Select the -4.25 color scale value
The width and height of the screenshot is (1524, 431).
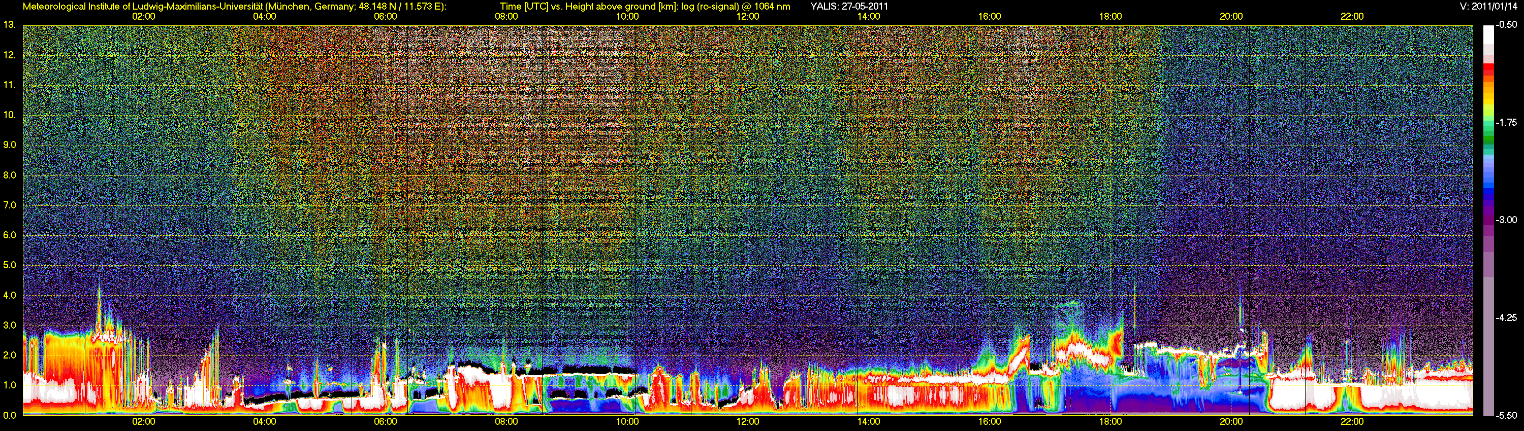pyautogui.click(x=1506, y=317)
